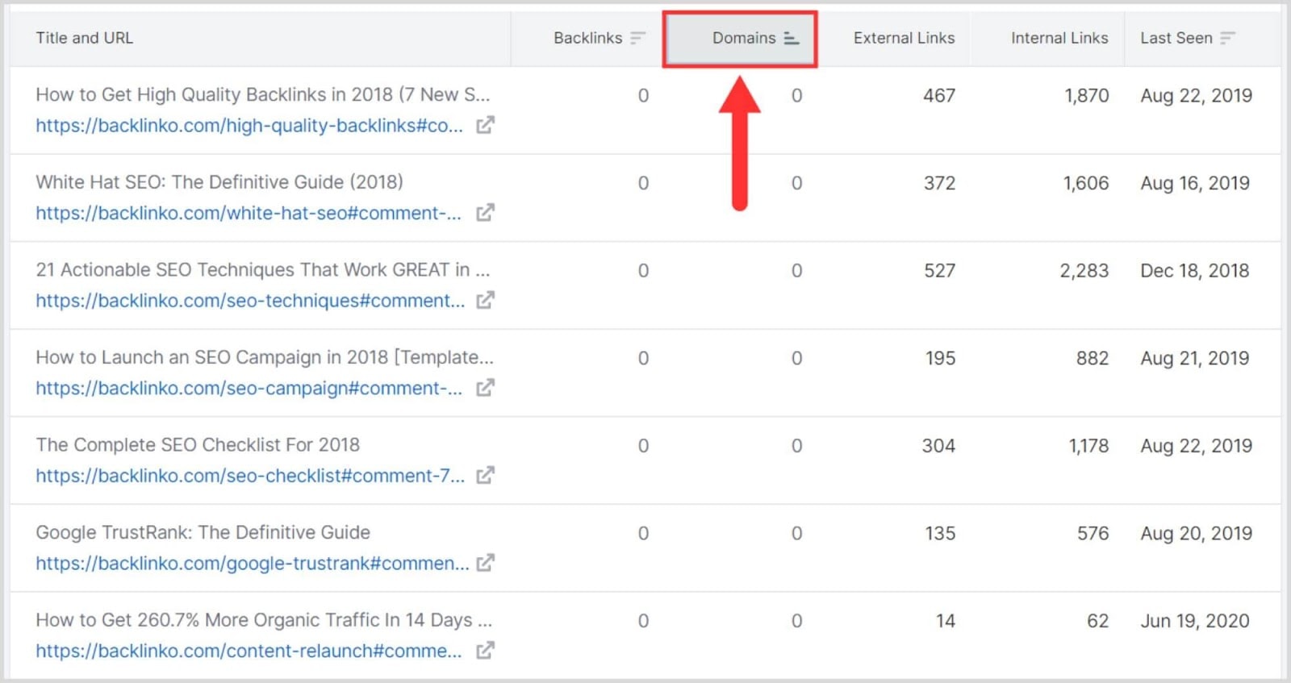Open the backlinko.com/high-quality-backlinks link
Image resolution: width=1291 pixels, height=683 pixels.
[249, 126]
